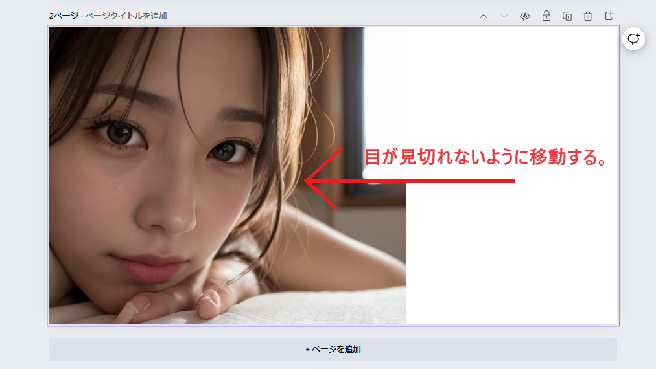Edit the 'ページタイトルを追加' page title field
Image resolution: width=656 pixels, height=369 pixels.
(126, 16)
